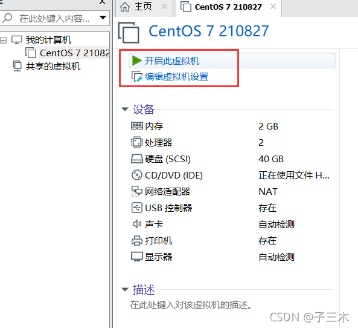Click the printer (打印机) icon
This screenshot has height=328, width=358.
point(137,241)
